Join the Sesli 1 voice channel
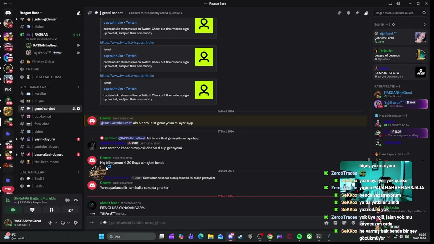This screenshot has width=434, height=244. 50,179
